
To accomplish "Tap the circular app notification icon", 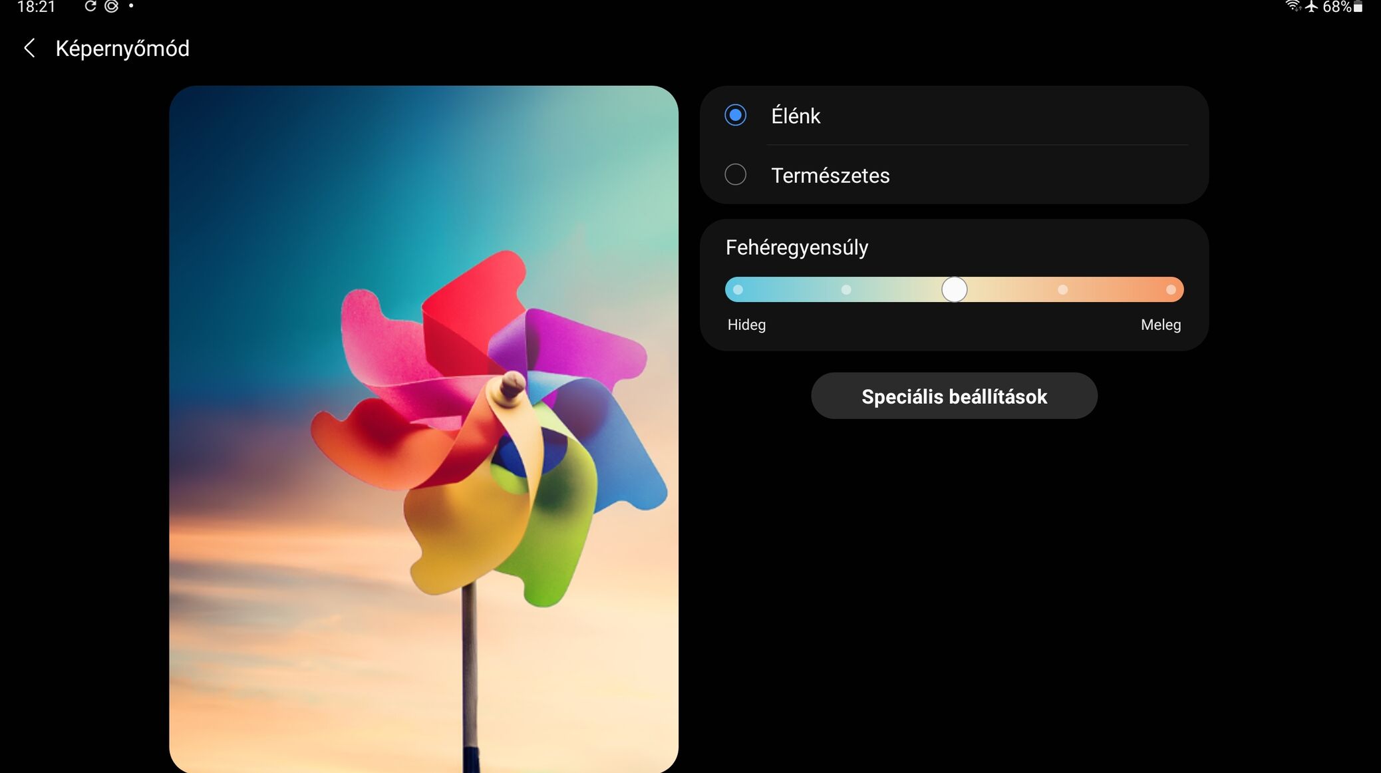I will [x=112, y=7].
